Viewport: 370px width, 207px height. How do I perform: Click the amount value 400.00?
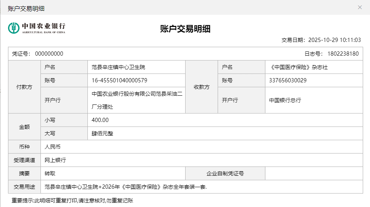tap(100, 120)
